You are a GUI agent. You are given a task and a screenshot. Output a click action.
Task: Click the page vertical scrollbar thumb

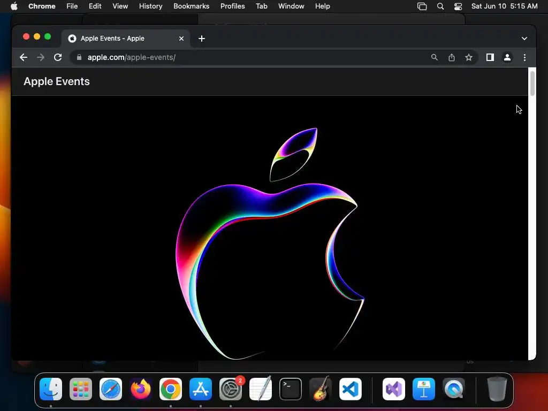pos(532,83)
